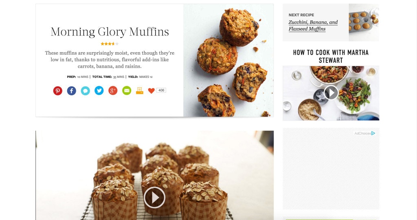Share recipe on Pinterest icon

pos(58,91)
